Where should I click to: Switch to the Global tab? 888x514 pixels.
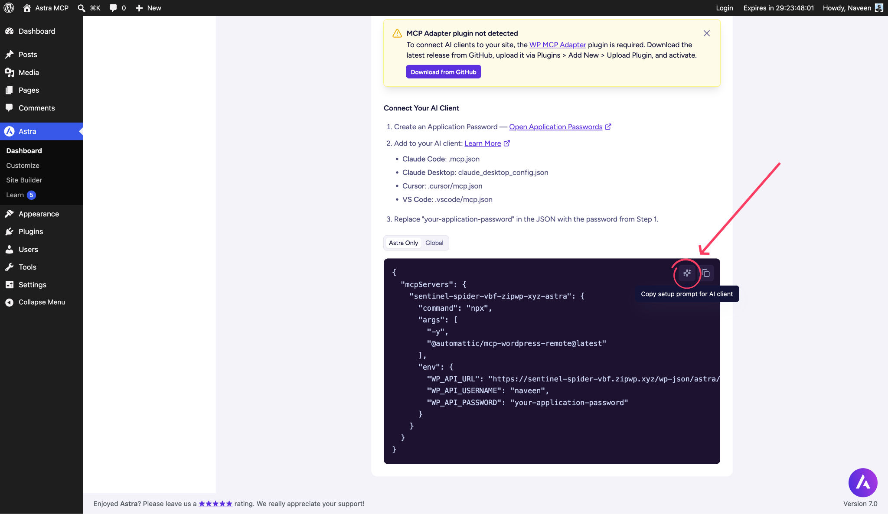pos(434,243)
